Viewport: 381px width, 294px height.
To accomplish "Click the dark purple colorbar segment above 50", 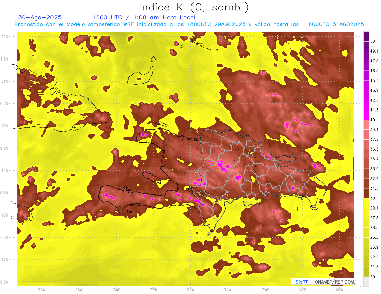I will coord(366,36).
